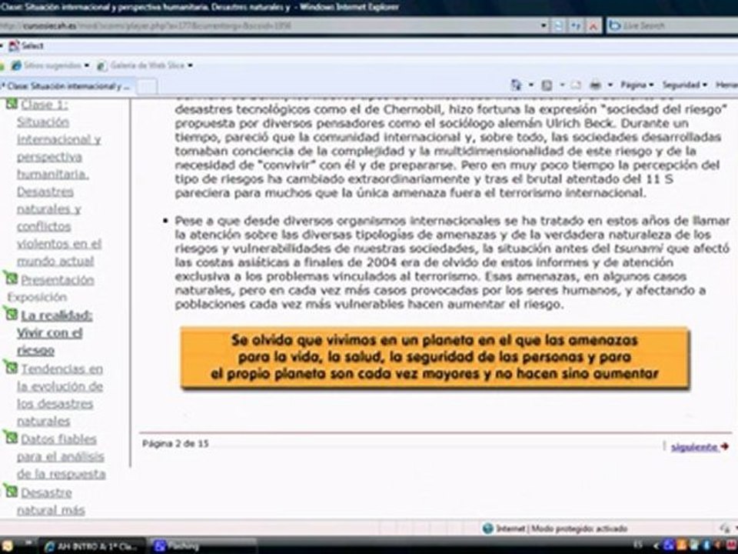The height and width of the screenshot is (554, 738).
Task: Click green icon beside La realidad link
Action: [x=10, y=313]
